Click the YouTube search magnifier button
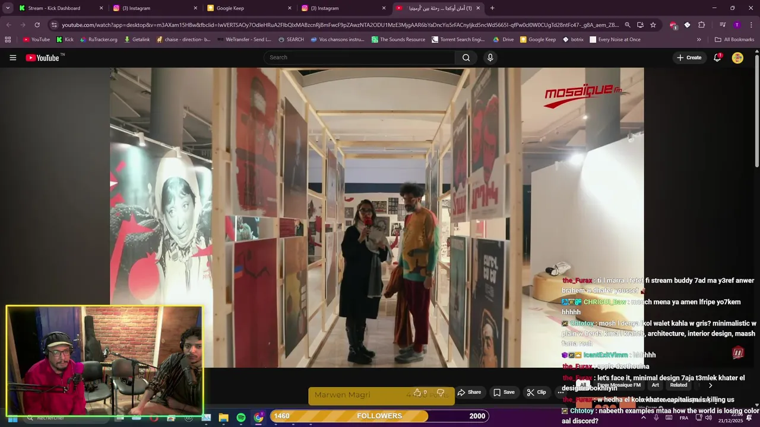The image size is (760, 427). (466, 58)
